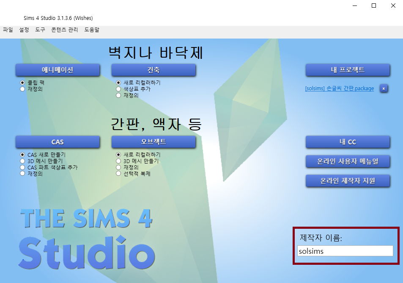
Task: Open the 파일 menu
Action: (8, 30)
